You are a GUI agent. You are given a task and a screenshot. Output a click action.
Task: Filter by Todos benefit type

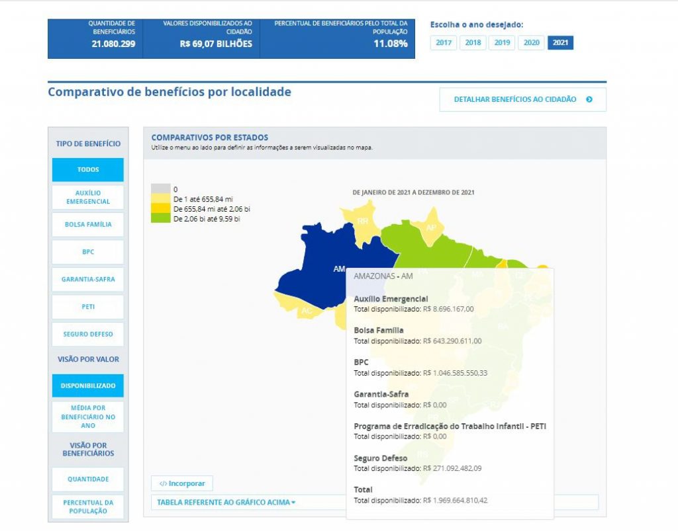click(x=88, y=170)
